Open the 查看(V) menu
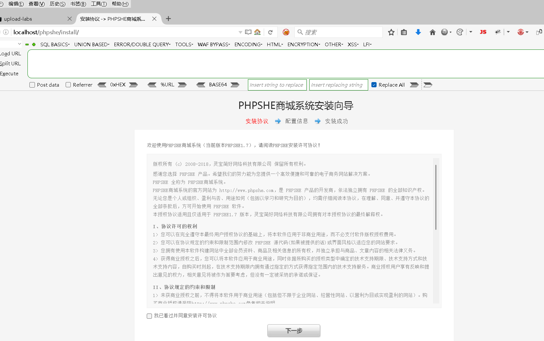The height and width of the screenshot is (341, 544). pos(37,4)
